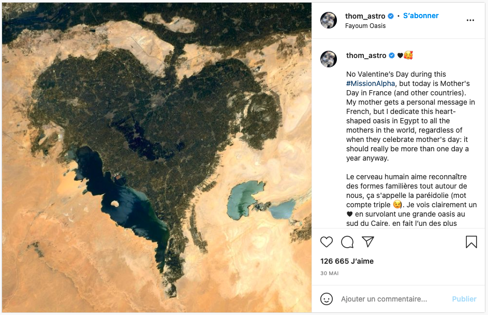488x315 pixels.
Task: Open profile picture beside the caption
Action: tap(329, 59)
